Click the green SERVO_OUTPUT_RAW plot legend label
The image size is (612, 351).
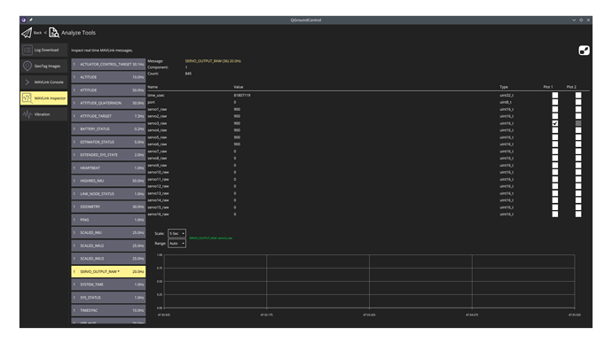click(x=211, y=238)
